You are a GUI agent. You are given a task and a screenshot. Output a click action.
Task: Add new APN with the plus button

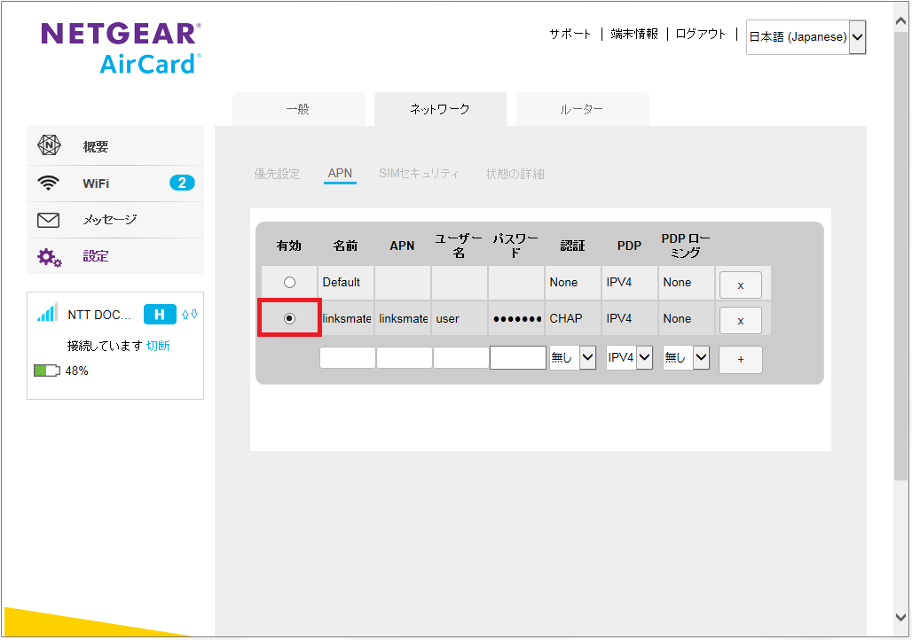tap(741, 360)
